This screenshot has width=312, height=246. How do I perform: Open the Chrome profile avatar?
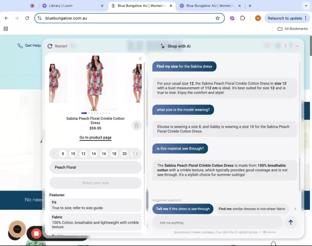258,18
